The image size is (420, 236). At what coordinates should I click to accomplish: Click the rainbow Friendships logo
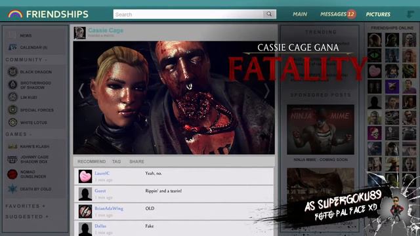point(15,14)
